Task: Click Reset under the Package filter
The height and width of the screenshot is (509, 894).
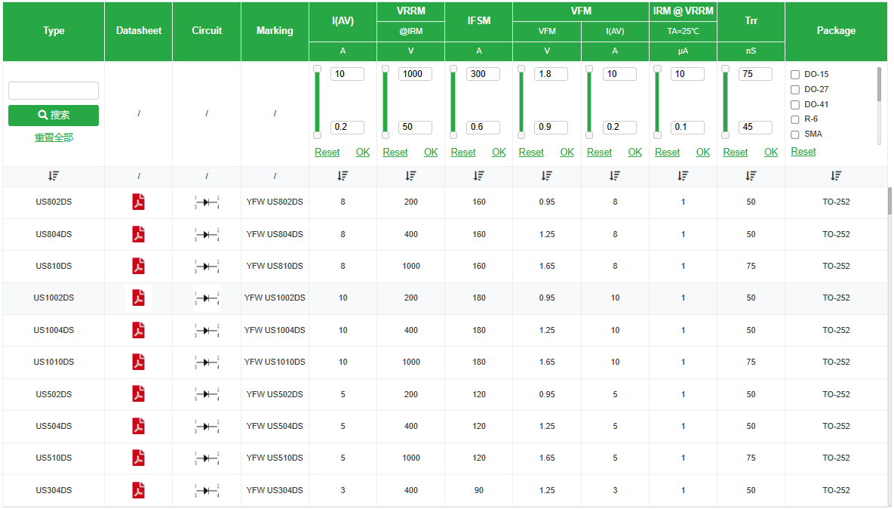Action: coord(803,151)
